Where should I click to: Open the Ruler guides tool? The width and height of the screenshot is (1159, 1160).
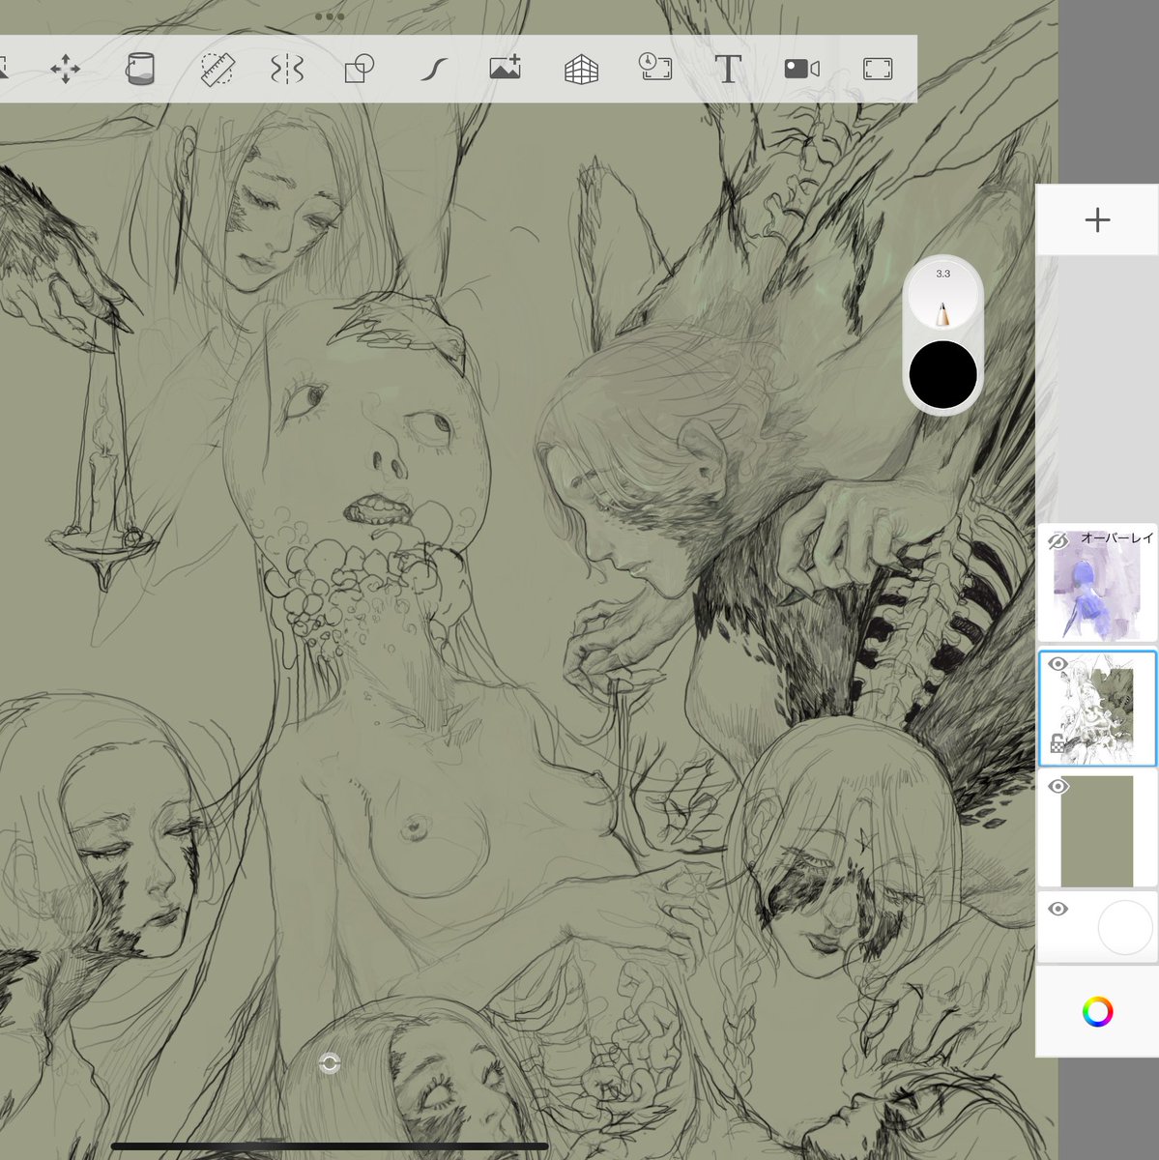click(x=217, y=70)
